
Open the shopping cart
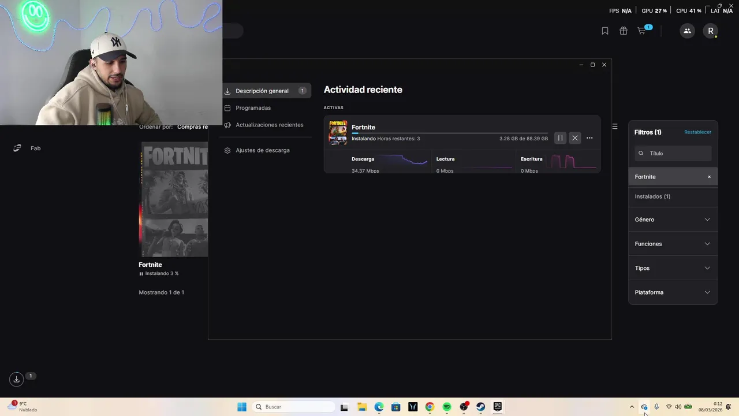click(x=641, y=31)
